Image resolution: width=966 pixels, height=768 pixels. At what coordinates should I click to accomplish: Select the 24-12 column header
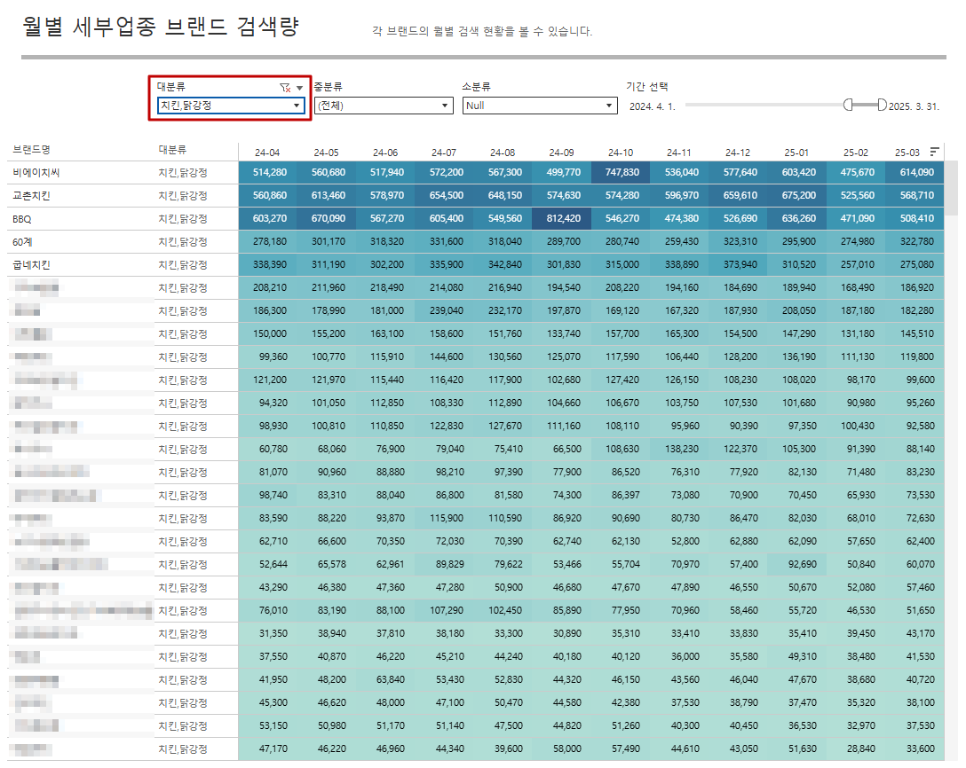[738, 153]
